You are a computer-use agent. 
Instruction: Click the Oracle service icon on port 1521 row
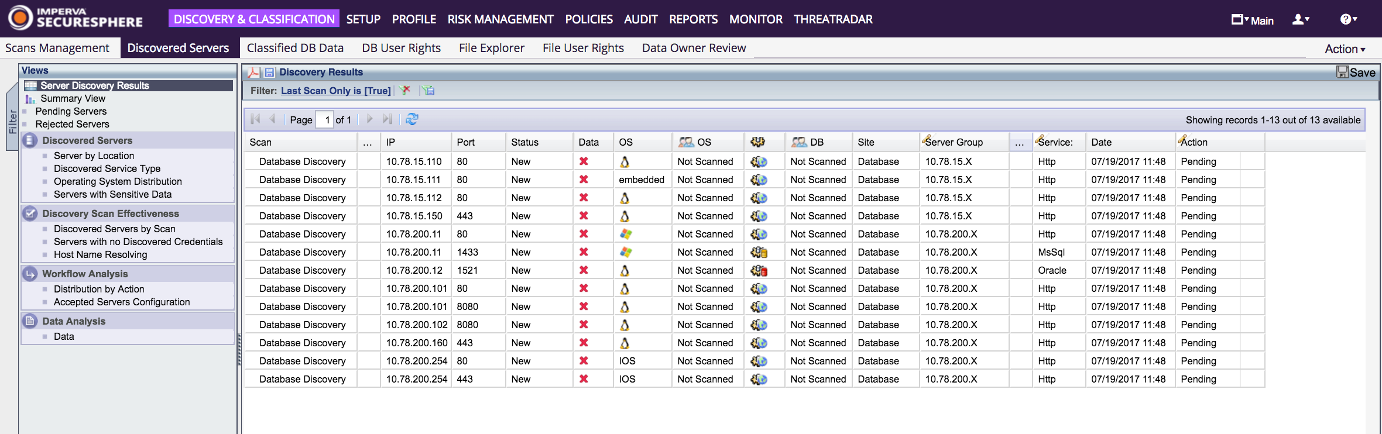tap(759, 270)
